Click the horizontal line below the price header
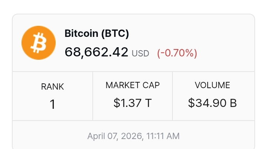Image resolution: width=267 pixels, height=149 pixels. coord(133,72)
